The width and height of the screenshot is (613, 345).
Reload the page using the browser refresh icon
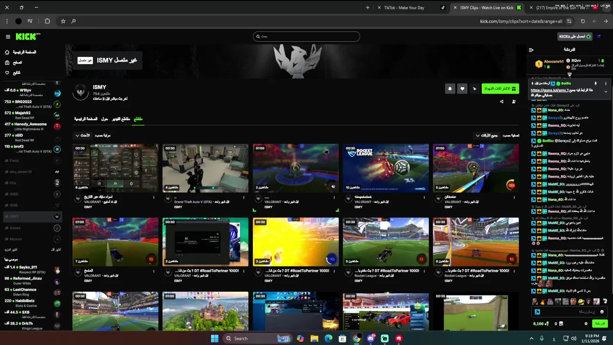coord(583,21)
